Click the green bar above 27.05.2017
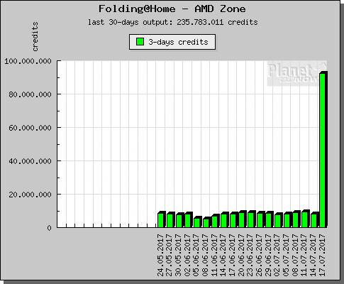Image resolution: width=344 pixels, height=284 pixels. pos(170,221)
